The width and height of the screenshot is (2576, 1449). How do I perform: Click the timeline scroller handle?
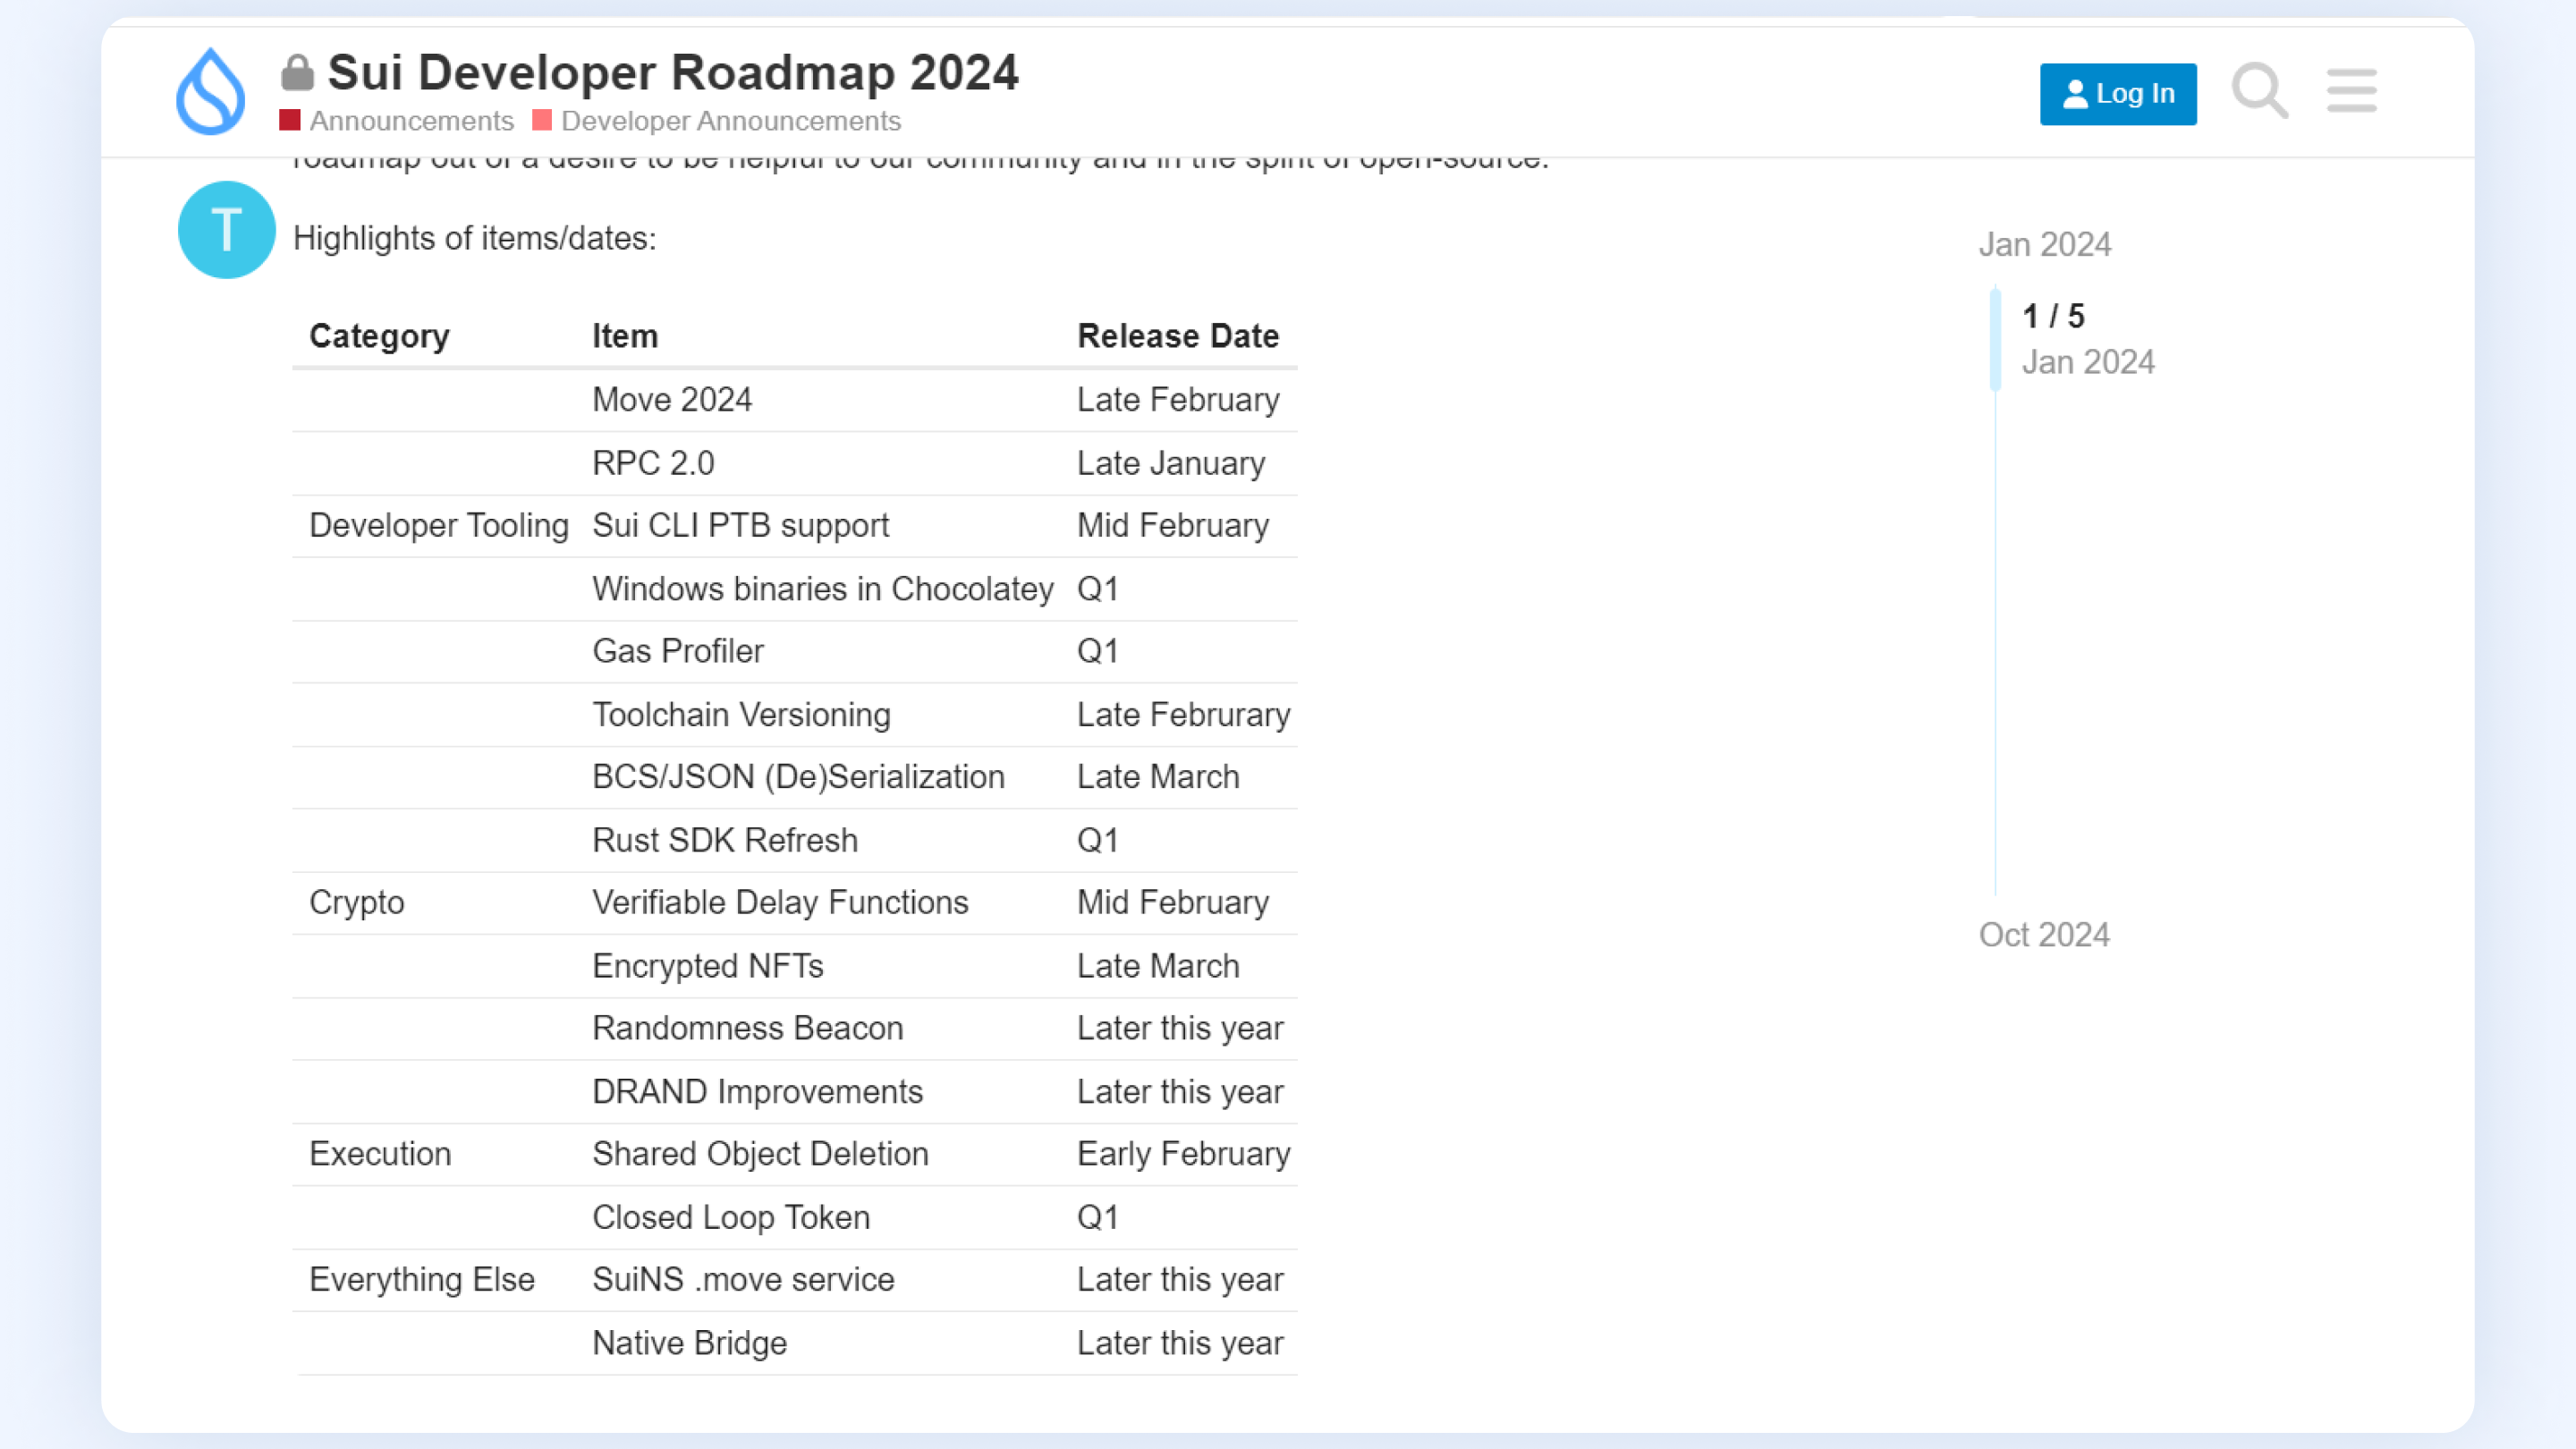(x=1995, y=339)
